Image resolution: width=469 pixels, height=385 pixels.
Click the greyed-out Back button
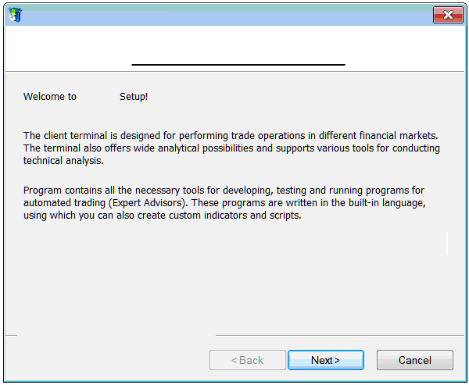coord(247,360)
